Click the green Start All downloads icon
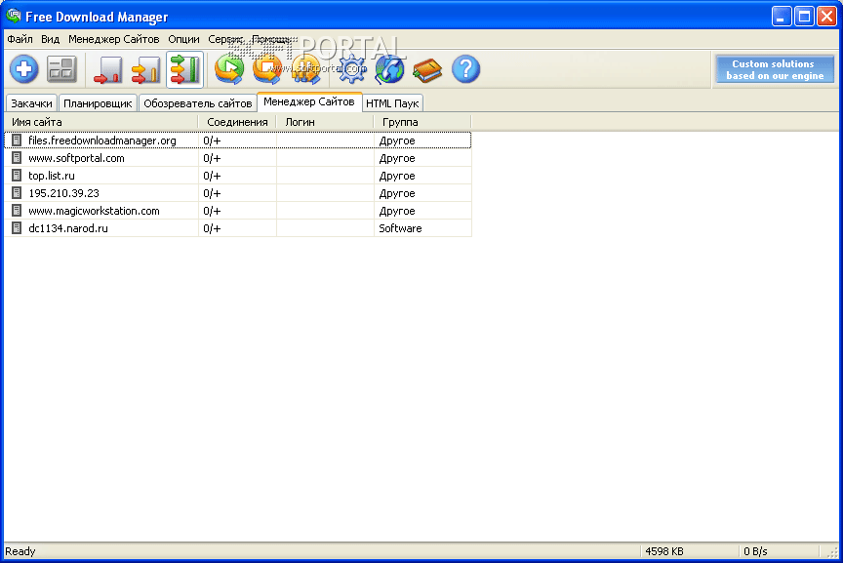The height and width of the screenshot is (563, 843). pos(229,70)
